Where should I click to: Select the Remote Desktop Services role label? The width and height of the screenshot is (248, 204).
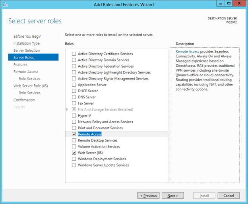[x=98, y=140]
